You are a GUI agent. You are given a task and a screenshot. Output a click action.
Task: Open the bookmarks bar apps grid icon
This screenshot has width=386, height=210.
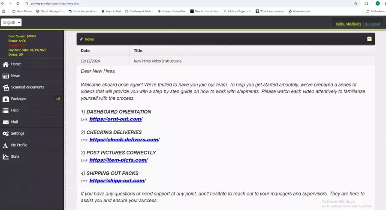click(x=3, y=11)
